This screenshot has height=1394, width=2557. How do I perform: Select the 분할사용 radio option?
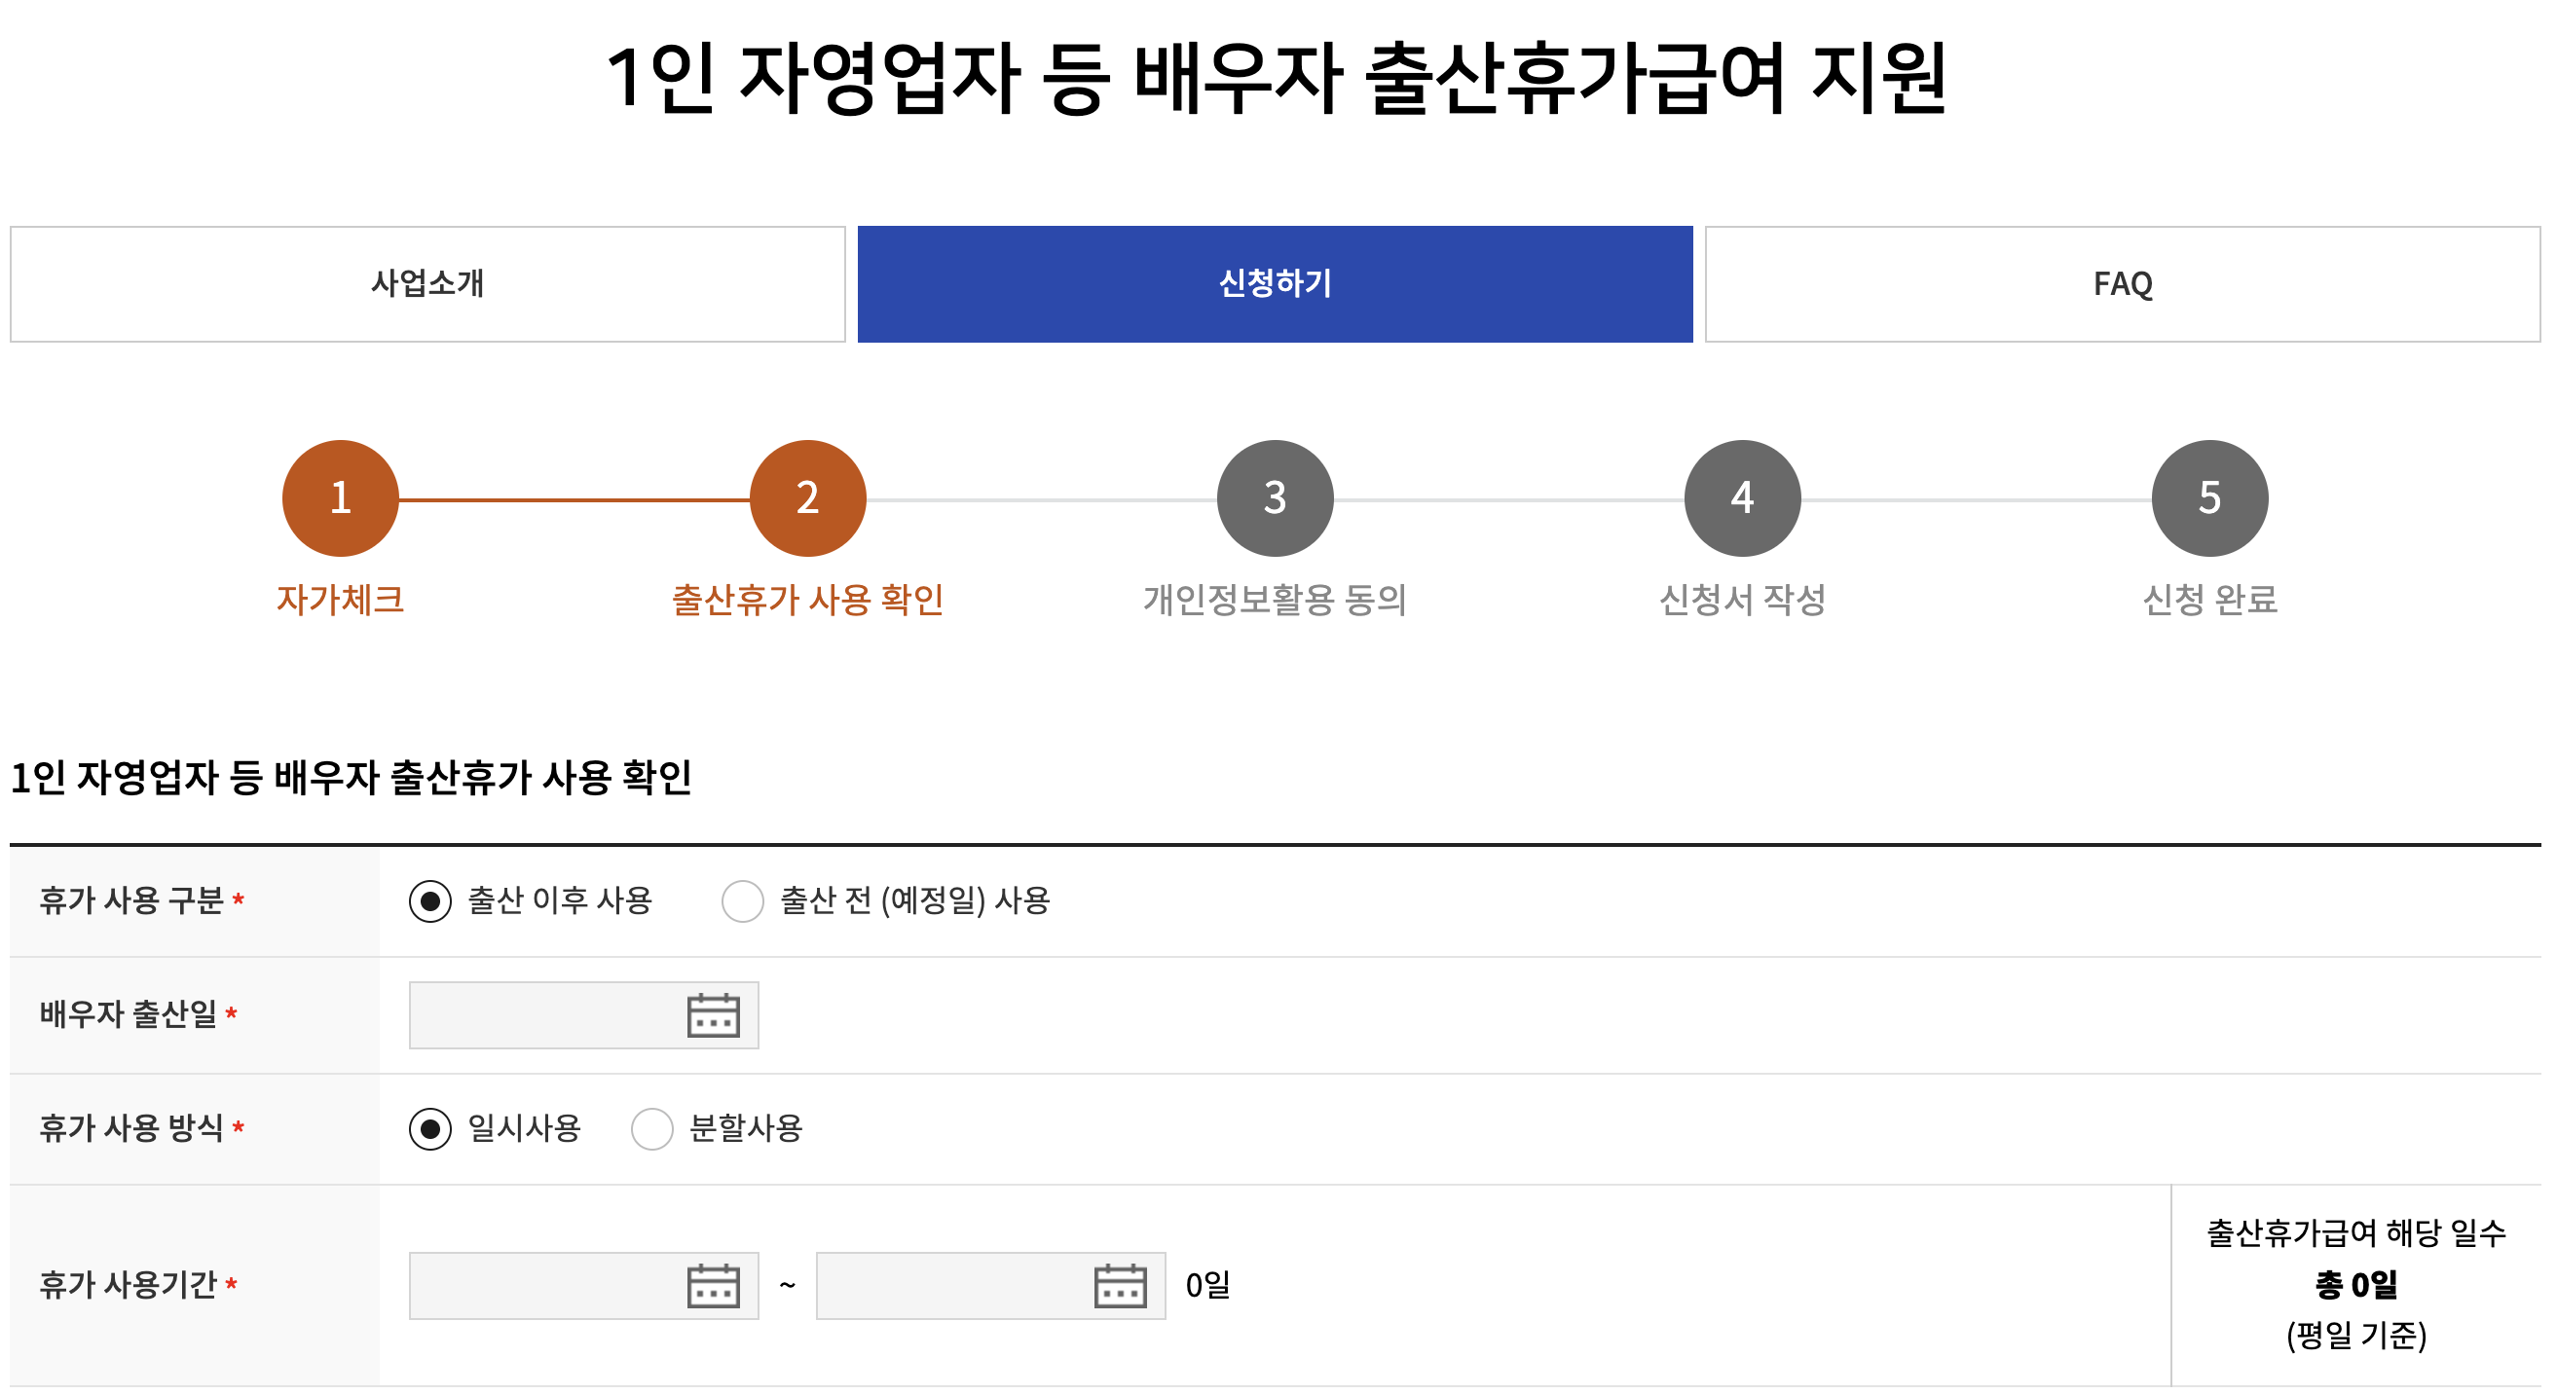point(652,1128)
